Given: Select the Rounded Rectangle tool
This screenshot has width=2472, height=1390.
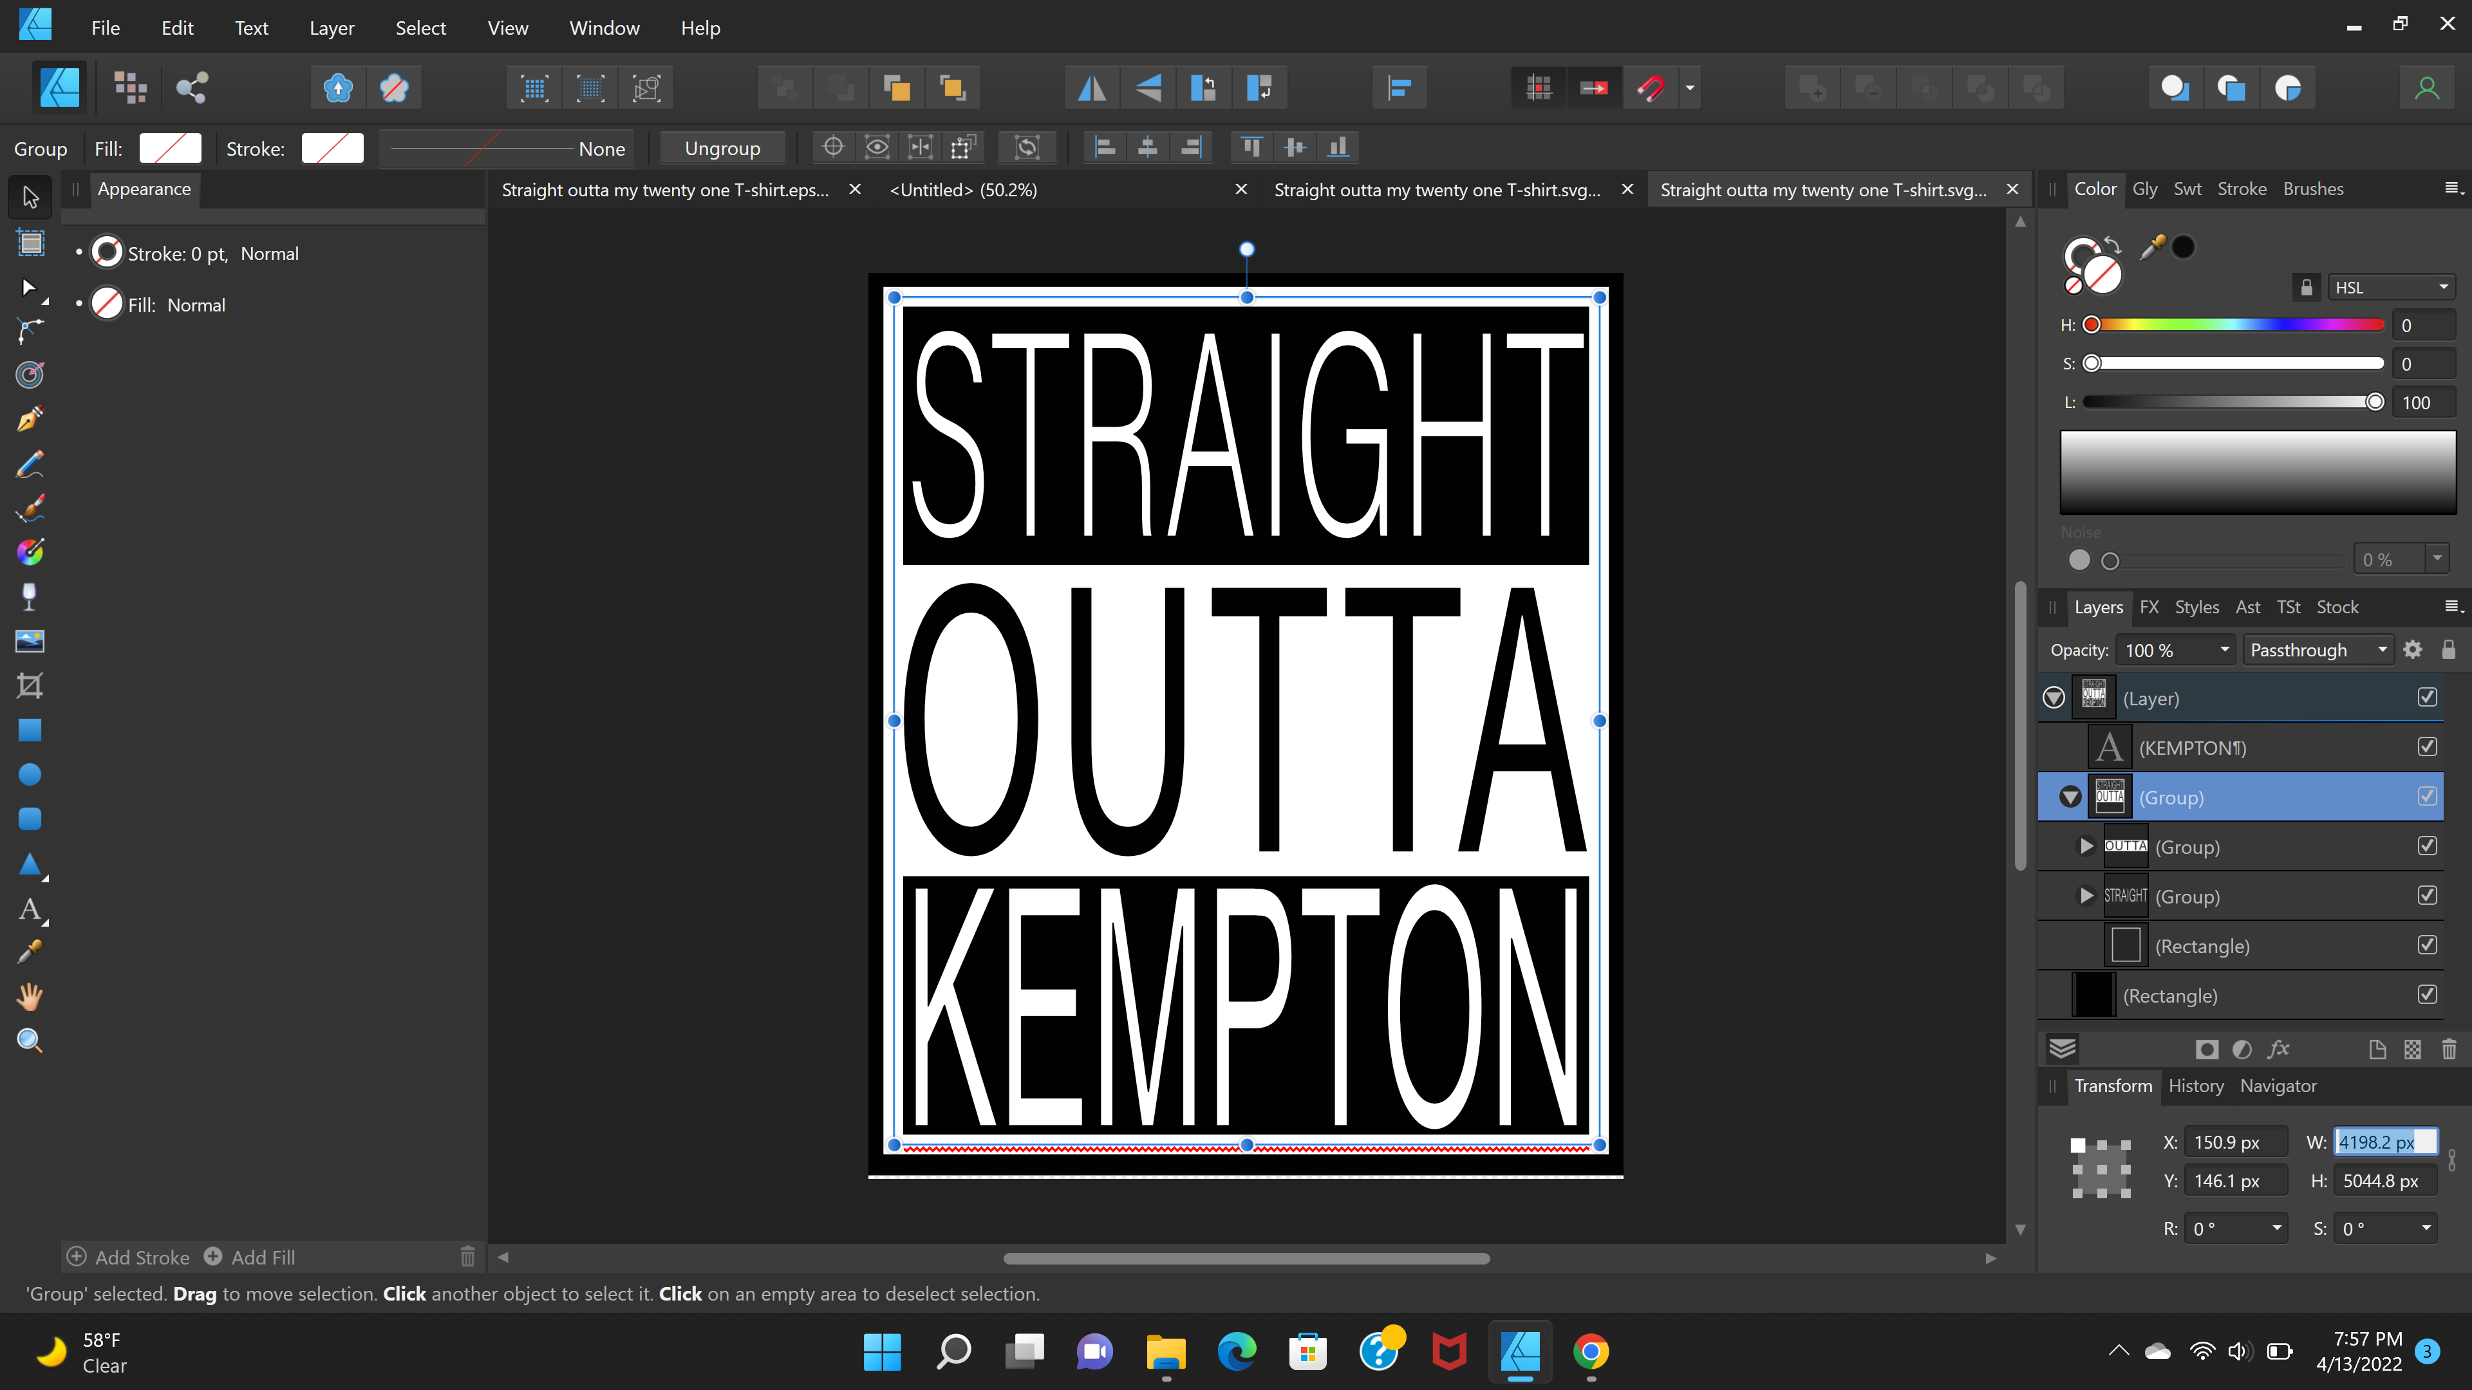Looking at the screenshot, I should pos(30,819).
